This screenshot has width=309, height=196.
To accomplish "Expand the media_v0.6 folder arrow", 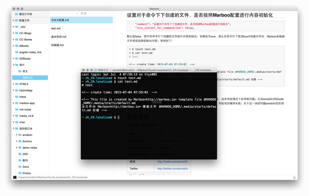I will pos(14,116).
